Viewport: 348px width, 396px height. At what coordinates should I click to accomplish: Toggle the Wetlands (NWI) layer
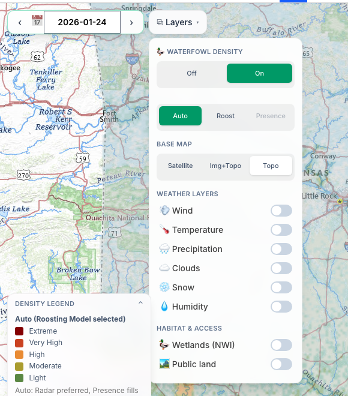point(281,345)
